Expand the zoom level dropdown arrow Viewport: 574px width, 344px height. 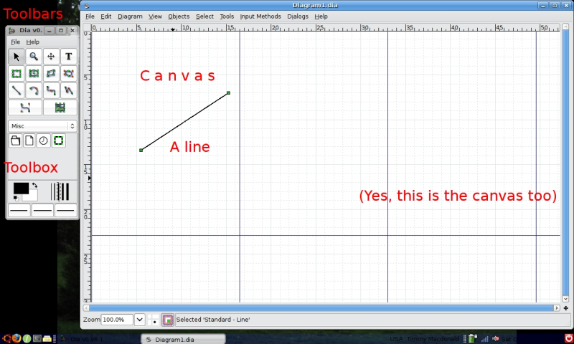tap(139, 320)
